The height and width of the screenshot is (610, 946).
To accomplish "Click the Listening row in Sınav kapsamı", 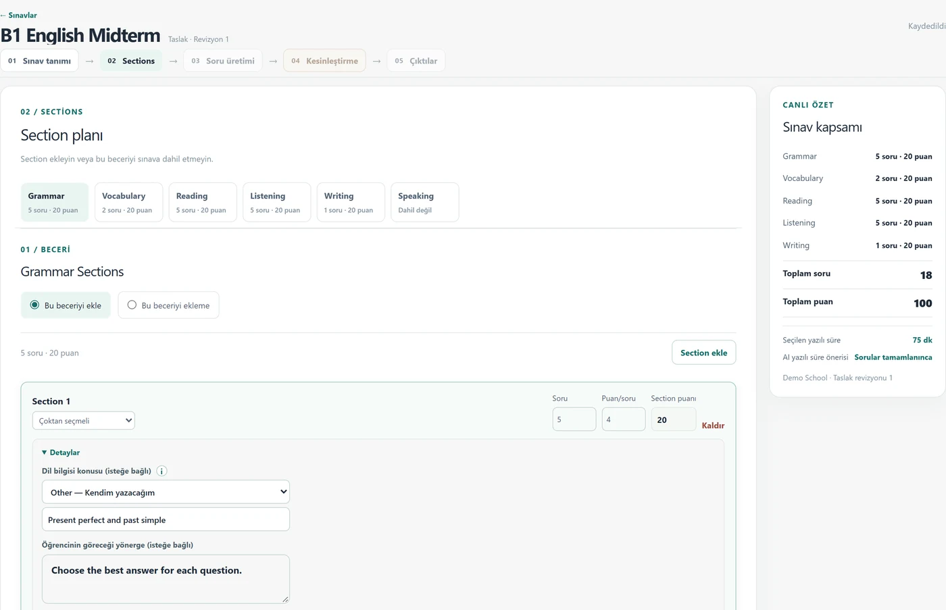I will click(x=857, y=223).
